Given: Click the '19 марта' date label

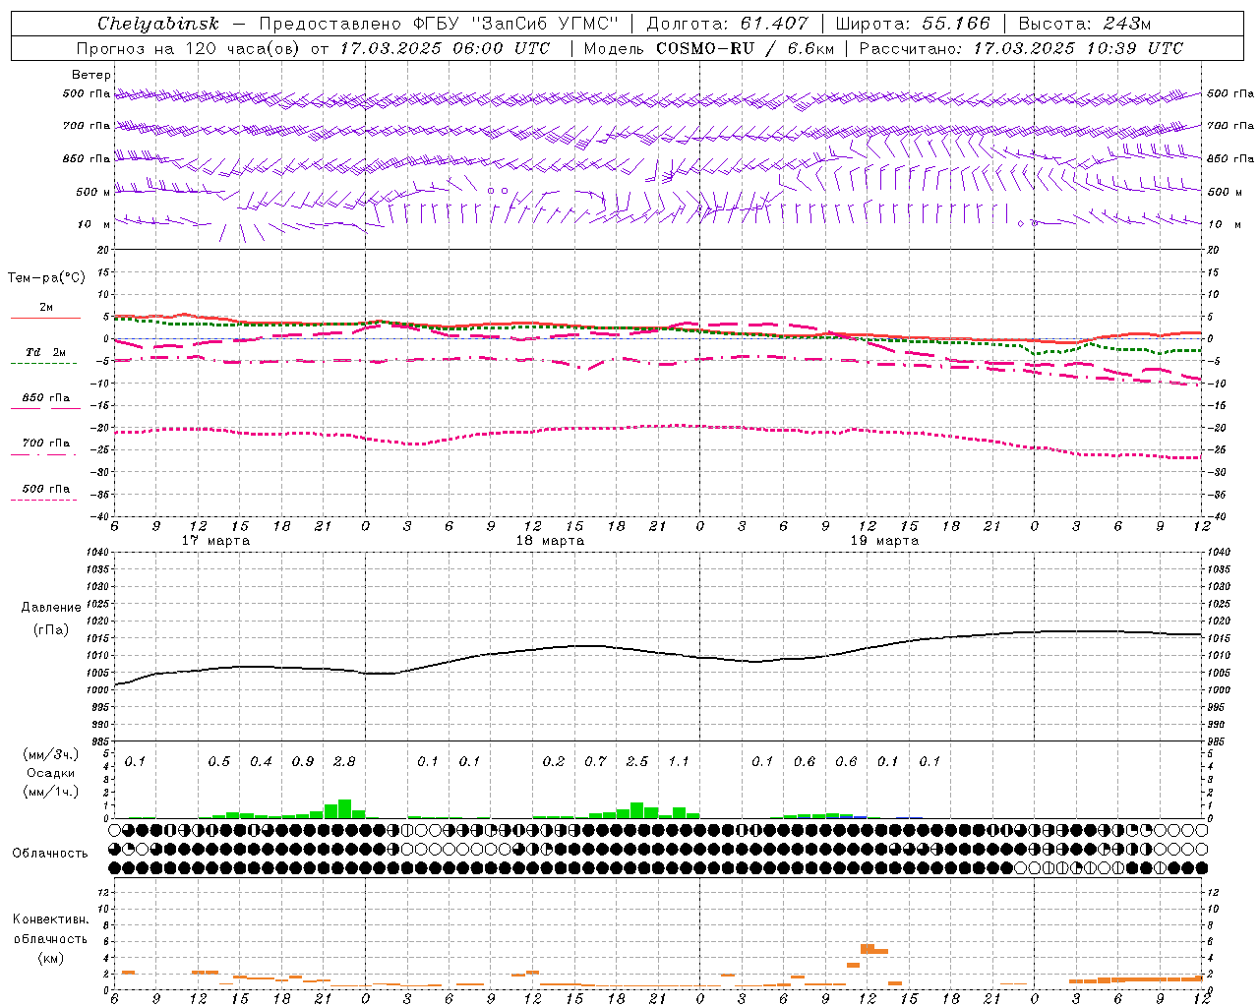Looking at the screenshot, I should 884,541.
